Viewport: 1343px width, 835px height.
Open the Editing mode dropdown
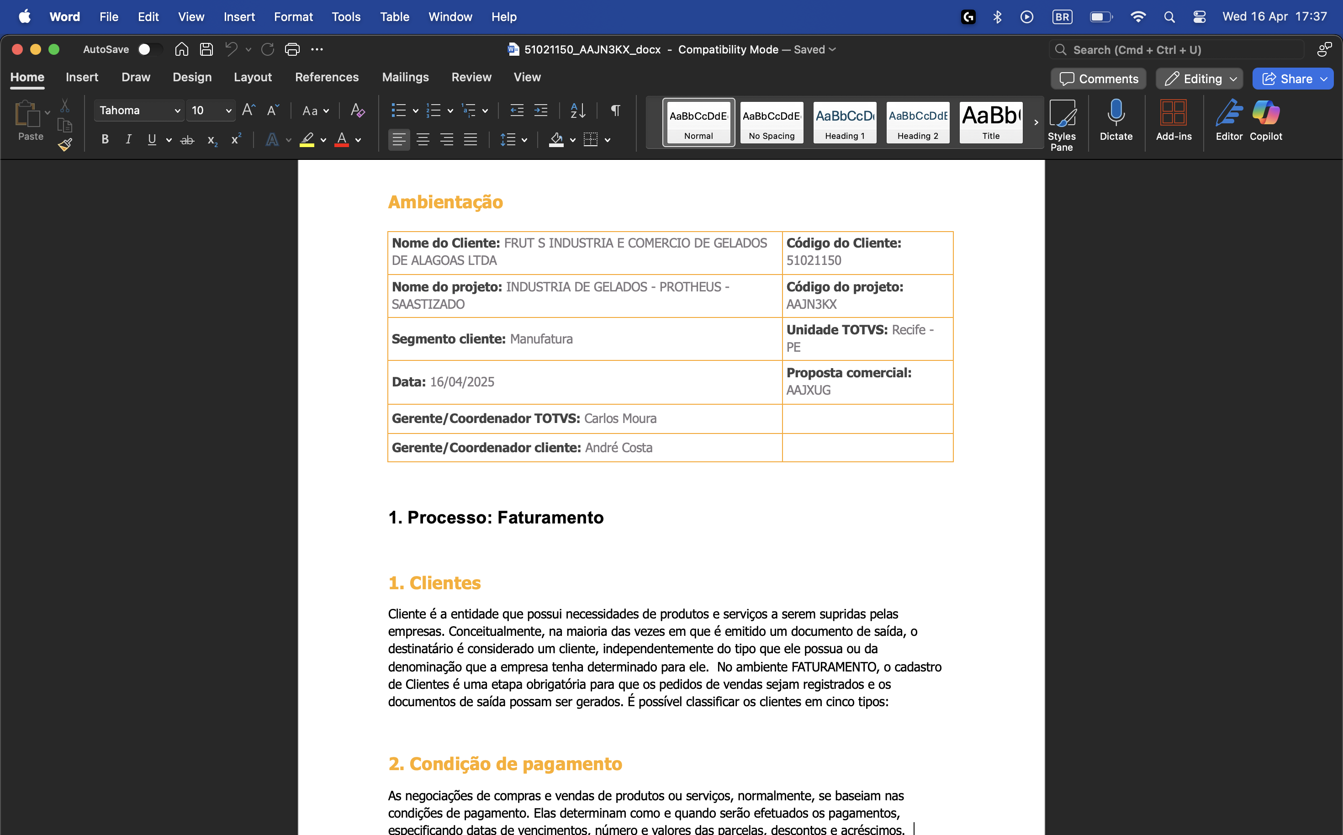pos(1200,79)
